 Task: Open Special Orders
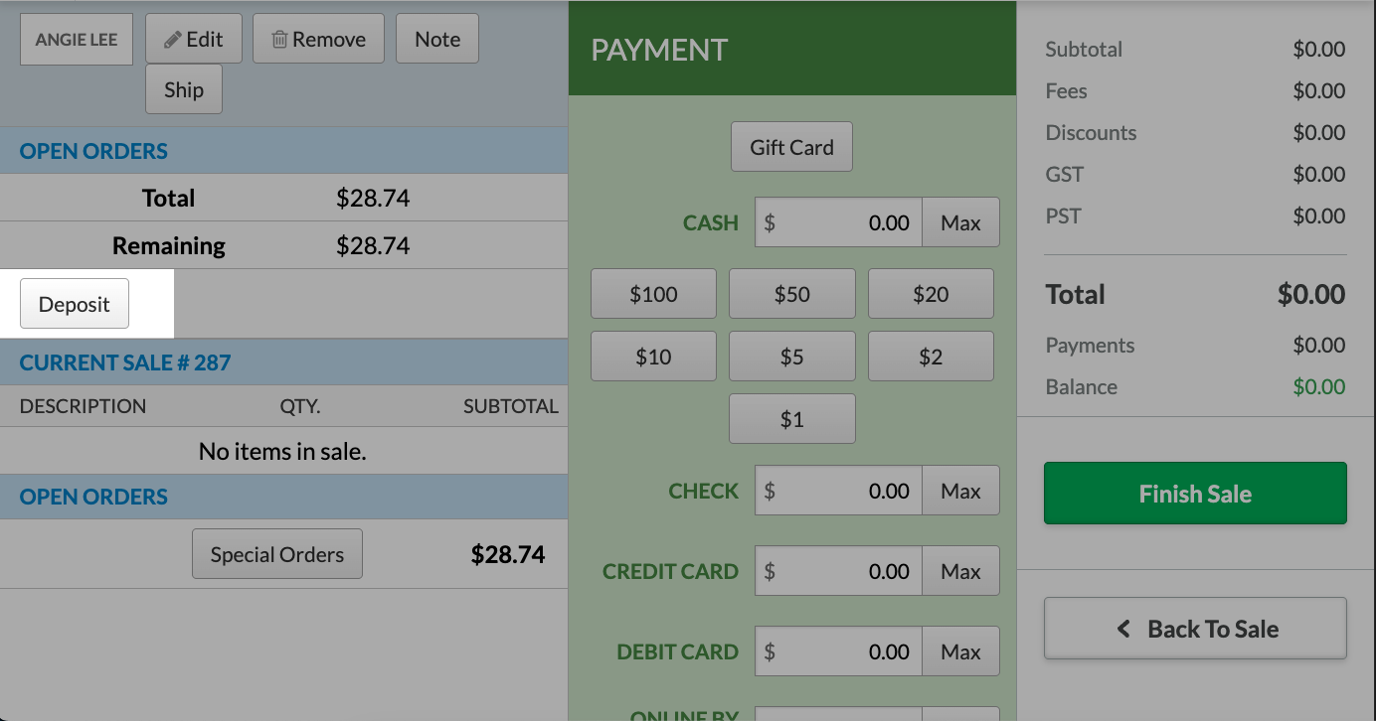(277, 554)
